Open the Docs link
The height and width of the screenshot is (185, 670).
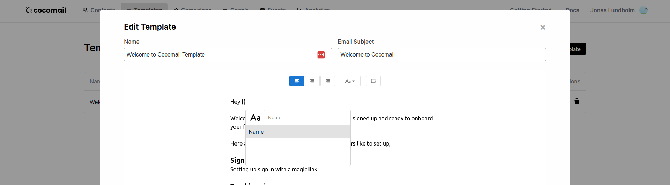(573, 10)
